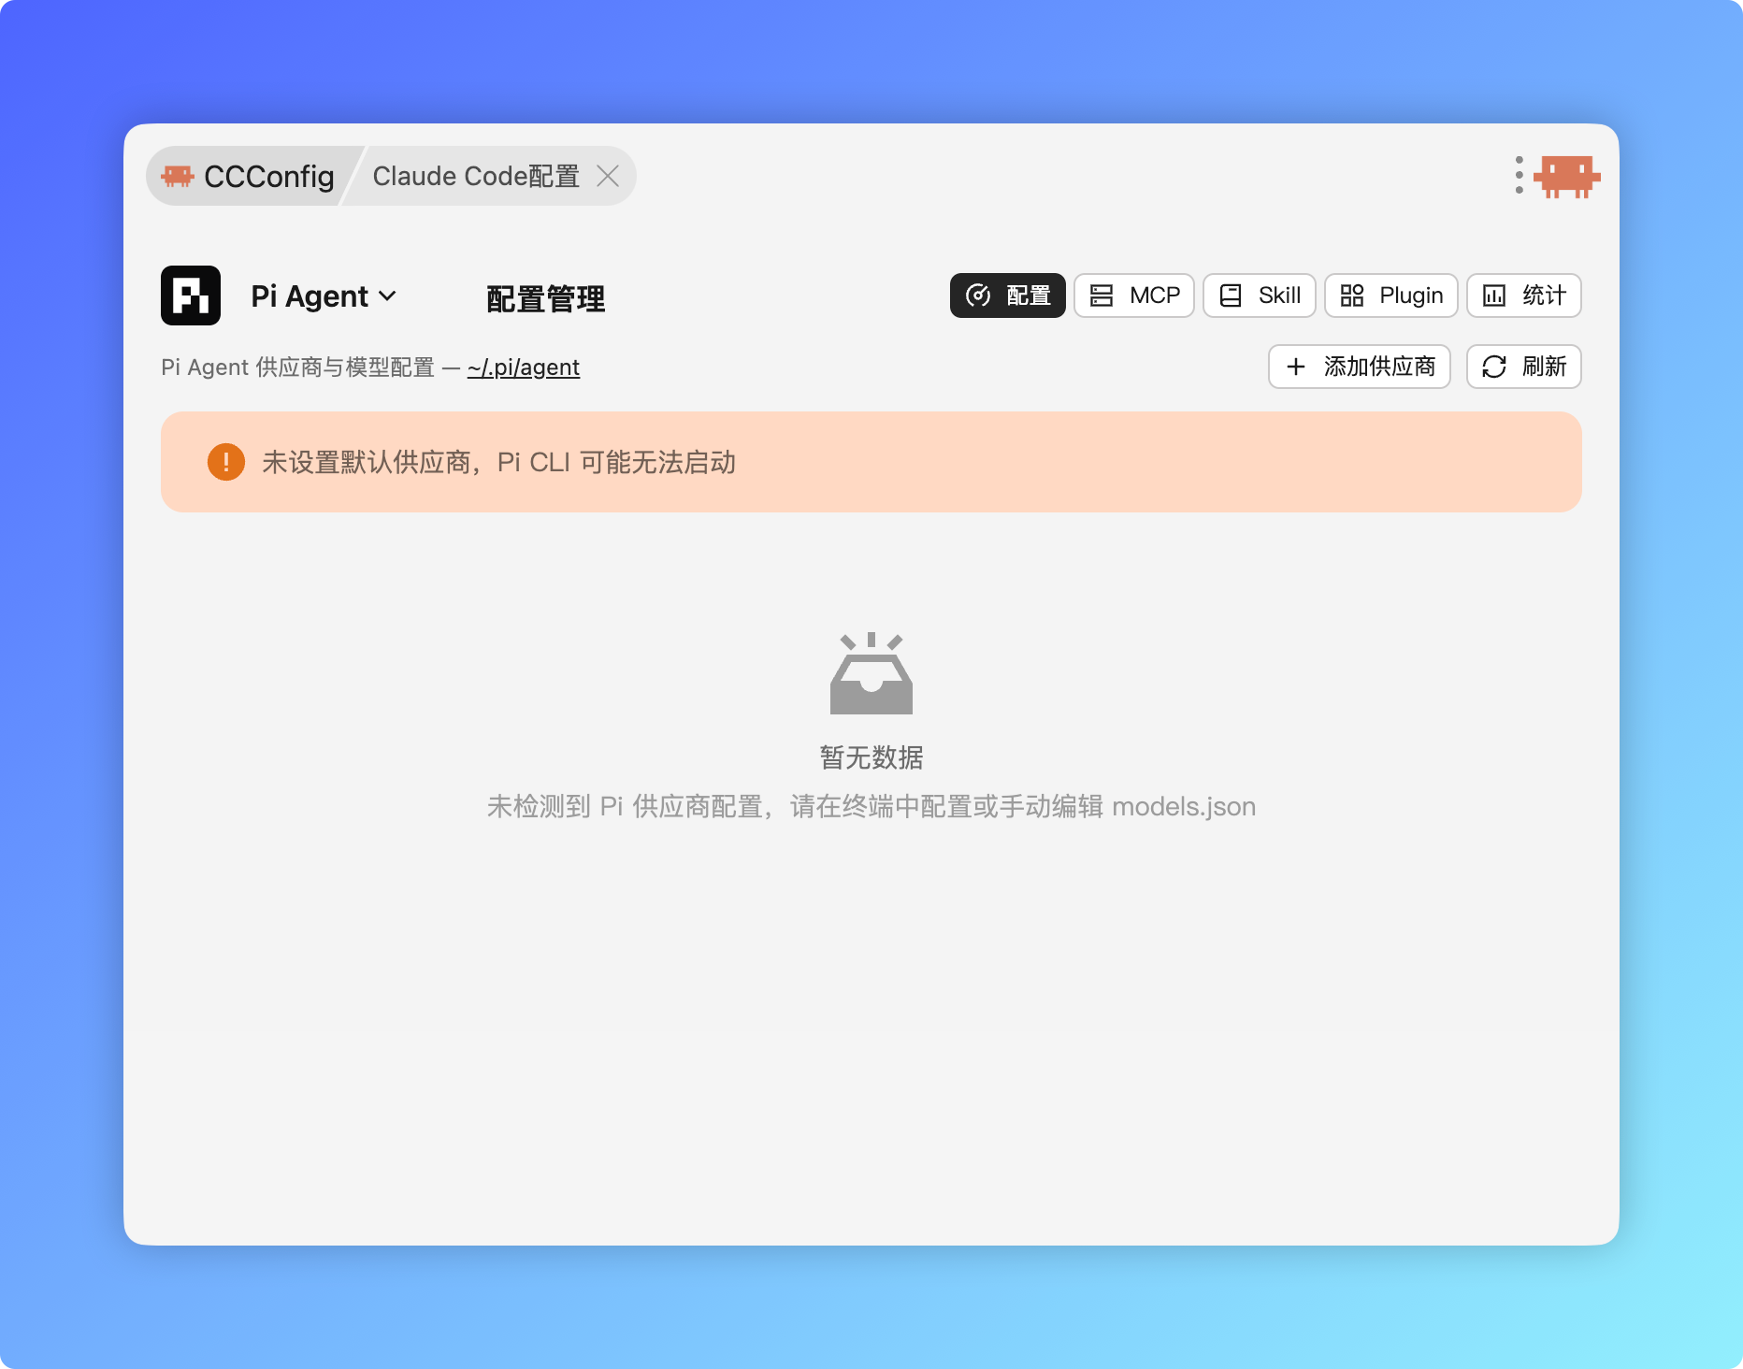The height and width of the screenshot is (1369, 1743).
Task: Click the 刷新 refresh button
Action: tap(1524, 367)
